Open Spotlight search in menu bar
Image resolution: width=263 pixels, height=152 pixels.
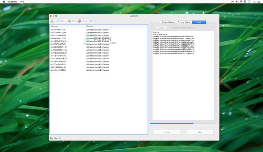[254, 2]
